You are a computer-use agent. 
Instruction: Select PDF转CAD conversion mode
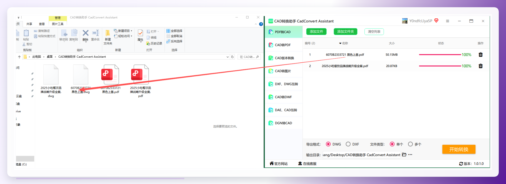coord(284,32)
